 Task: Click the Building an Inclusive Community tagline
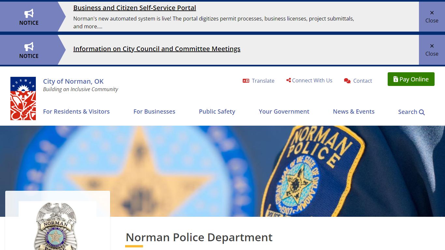(80, 89)
